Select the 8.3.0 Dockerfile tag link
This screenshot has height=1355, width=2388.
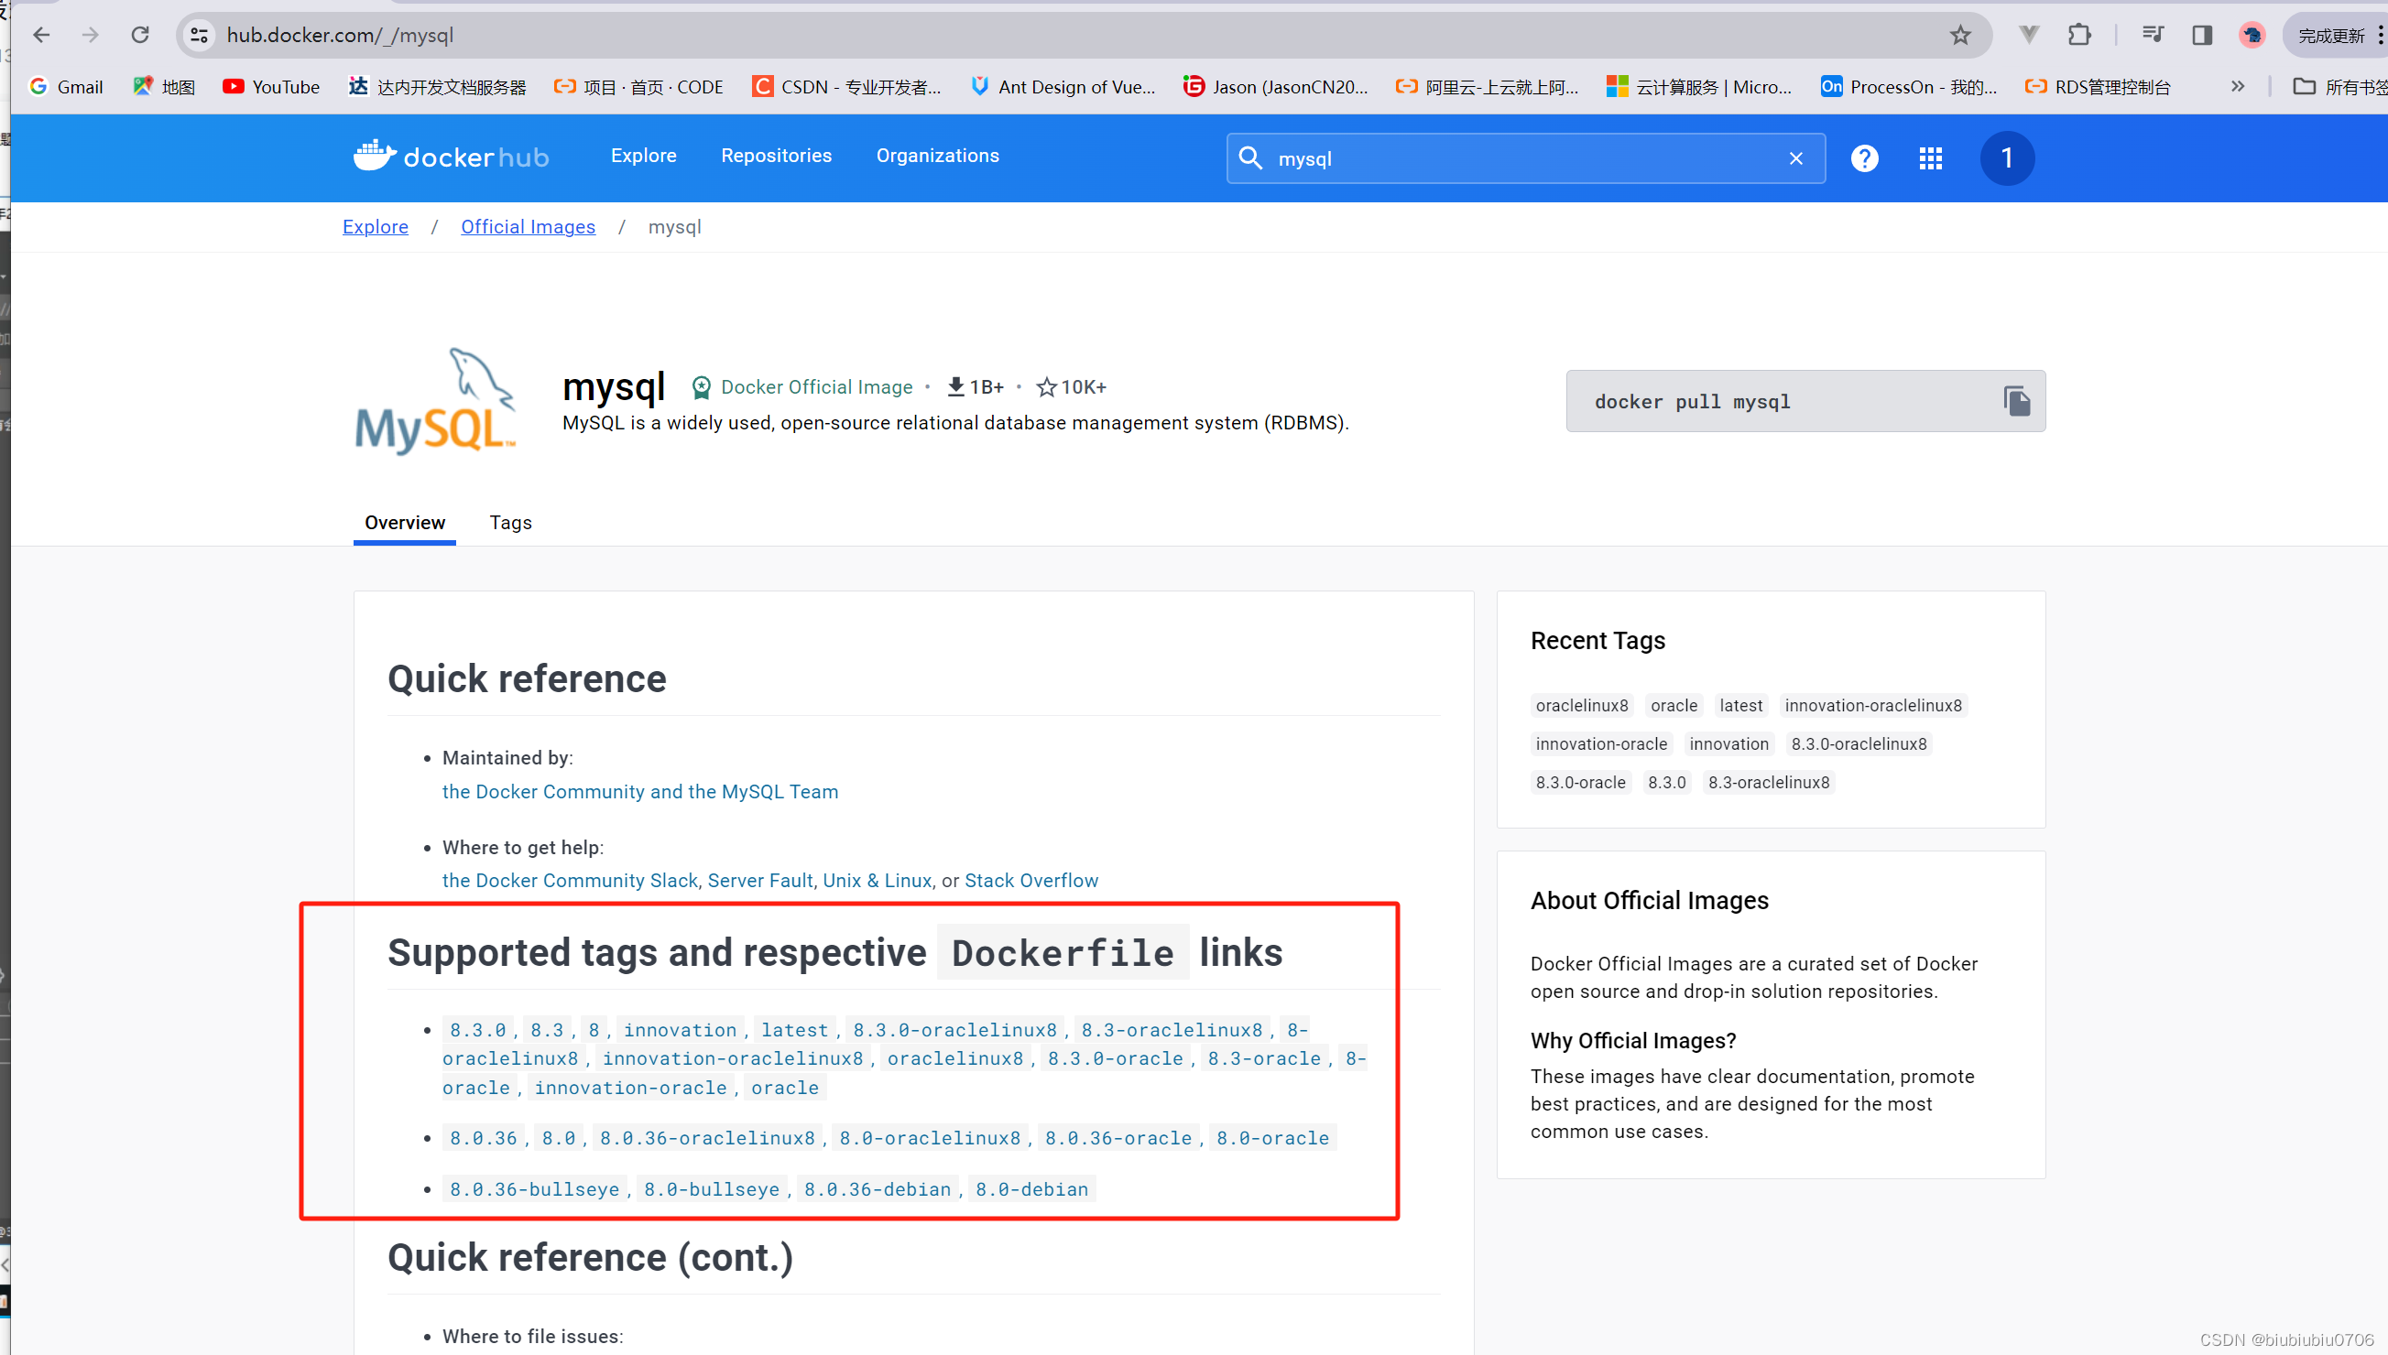click(x=477, y=1029)
